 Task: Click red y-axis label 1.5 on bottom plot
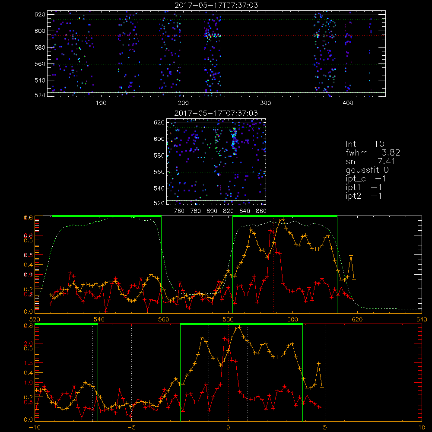pyautogui.click(x=29, y=363)
